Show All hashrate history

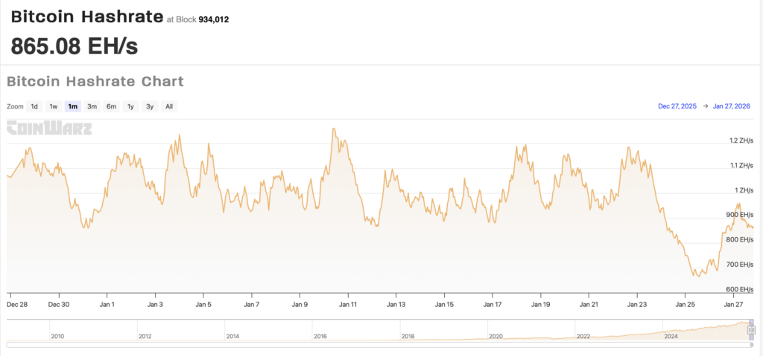169,106
